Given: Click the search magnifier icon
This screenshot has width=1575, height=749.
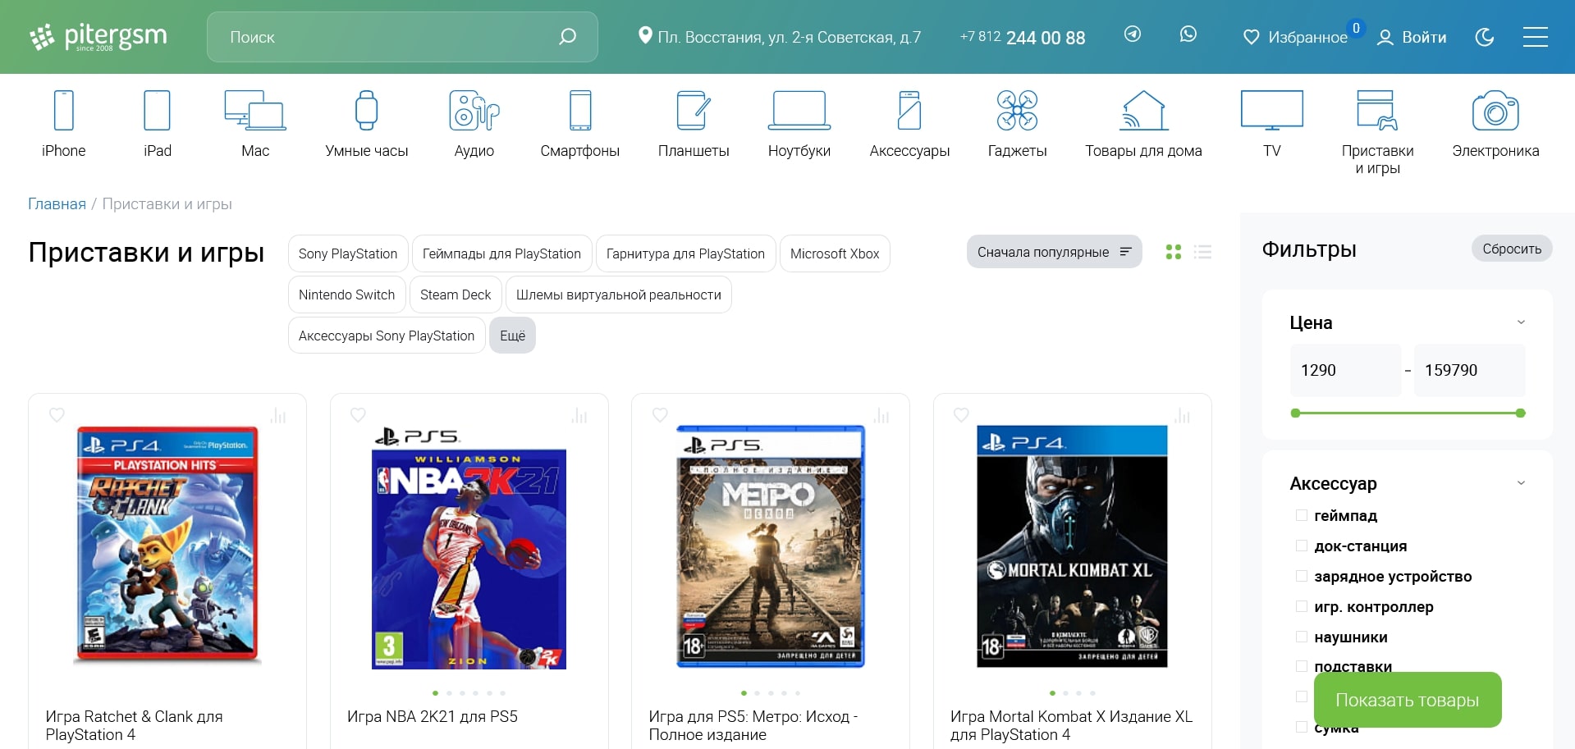Looking at the screenshot, I should coord(567,37).
